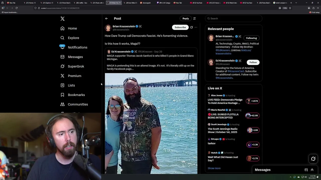The image size is (321, 180).
Task: Open 'Wait What Did Hasan Just Say?'
Action: tap(223, 159)
